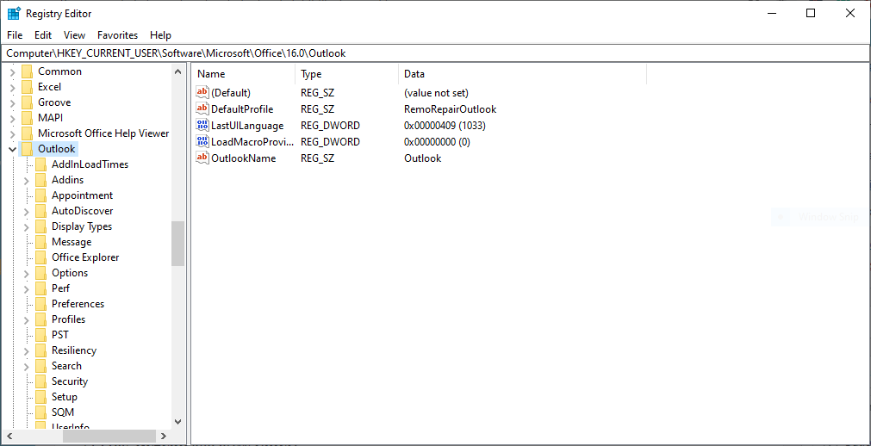This screenshot has width=871, height=446.
Task: Expand the Options subkey
Action: click(26, 273)
